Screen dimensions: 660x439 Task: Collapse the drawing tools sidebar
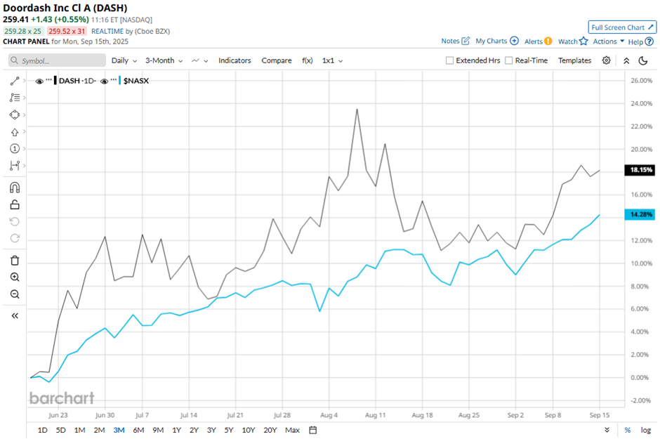[x=15, y=315]
